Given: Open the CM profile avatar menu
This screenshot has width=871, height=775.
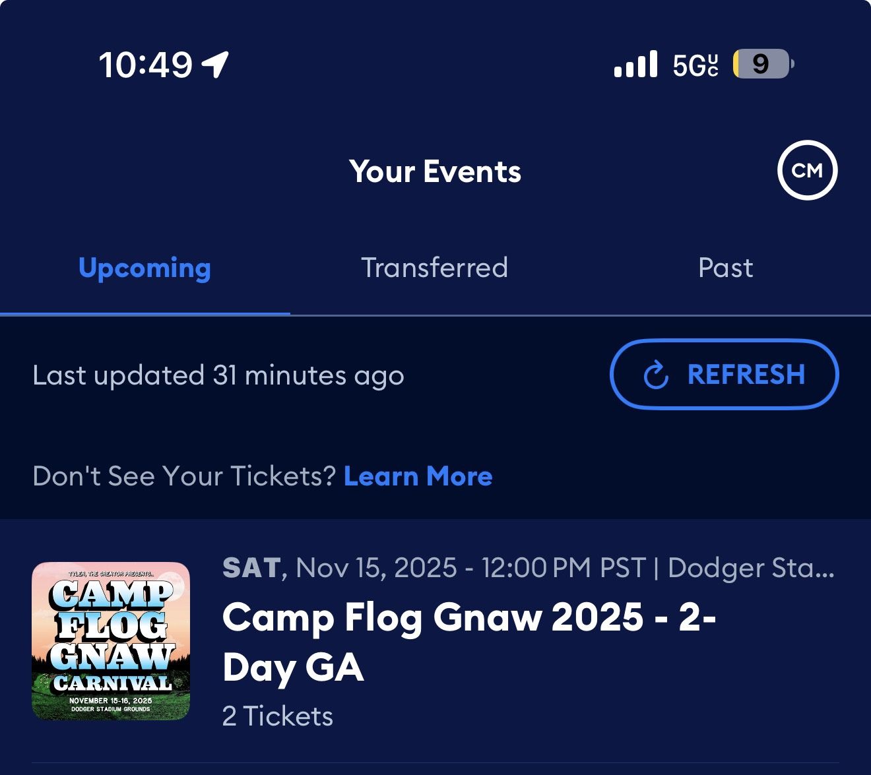Looking at the screenshot, I should click(808, 170).
